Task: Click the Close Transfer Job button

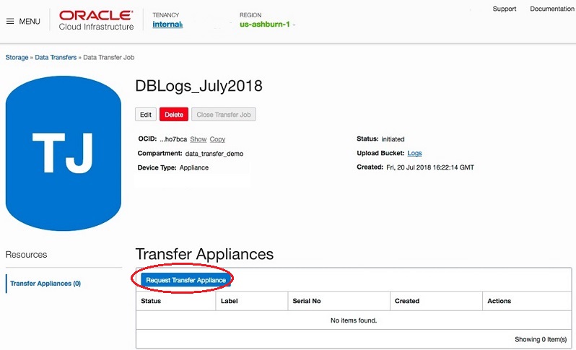Action: [224, 115]
